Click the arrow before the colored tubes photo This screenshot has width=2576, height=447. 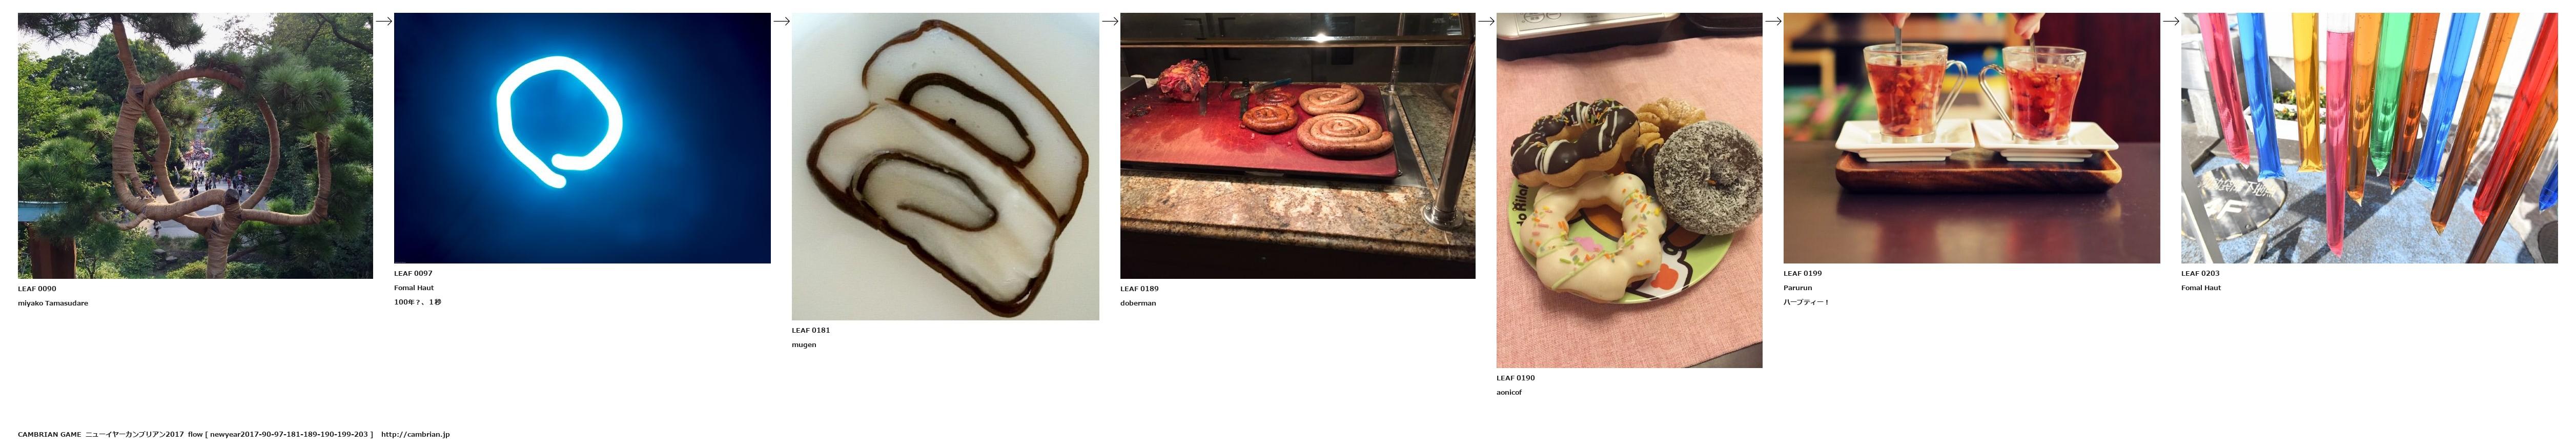2171,21
